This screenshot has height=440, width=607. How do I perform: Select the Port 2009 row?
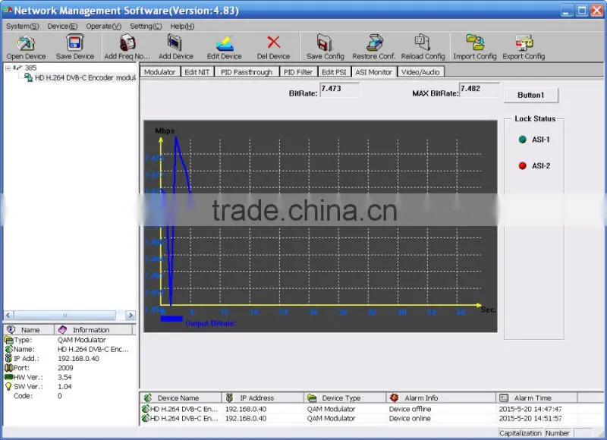(70, 368)
